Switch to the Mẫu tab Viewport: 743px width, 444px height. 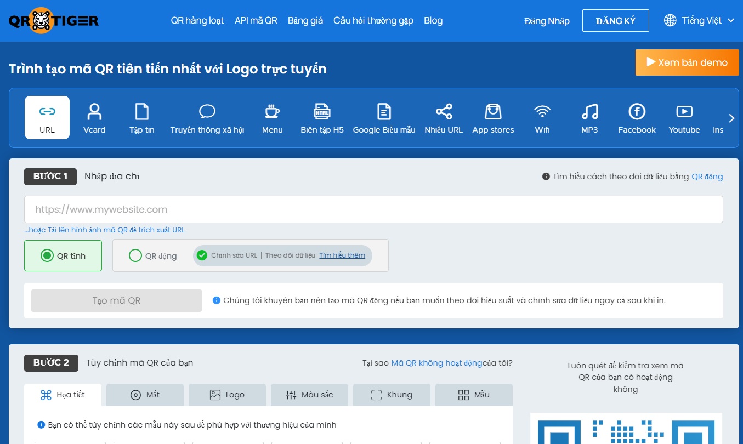[x=474, y=395]
